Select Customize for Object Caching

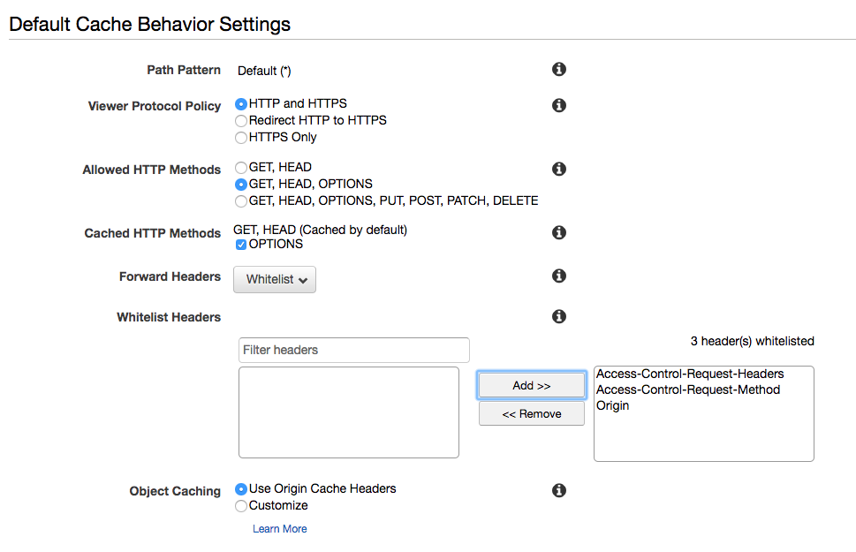tap(241, 506)
